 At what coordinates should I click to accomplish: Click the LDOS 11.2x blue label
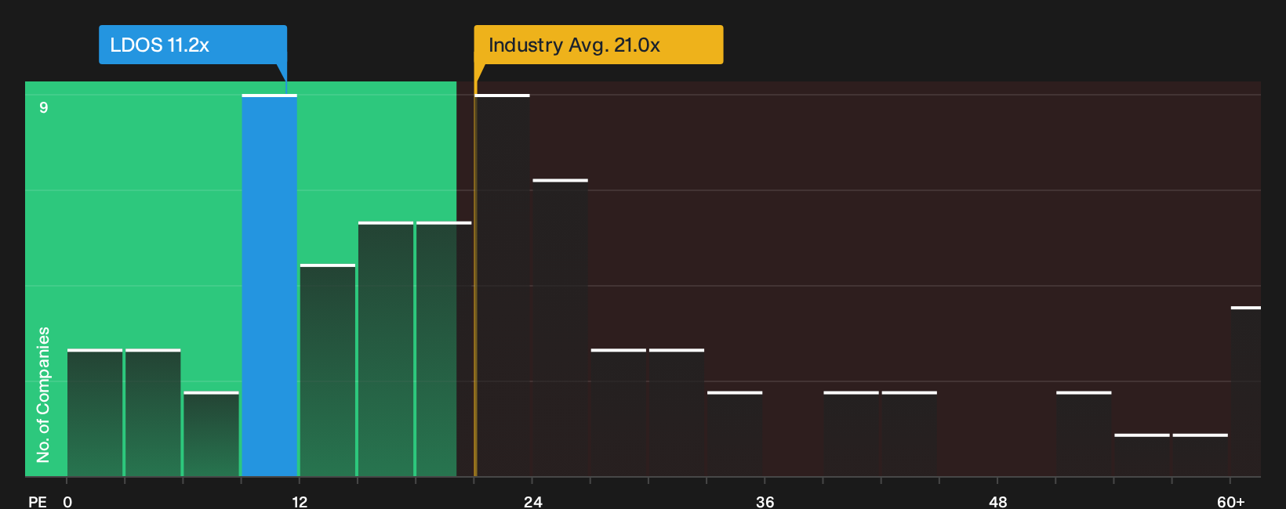click(193, 45)
